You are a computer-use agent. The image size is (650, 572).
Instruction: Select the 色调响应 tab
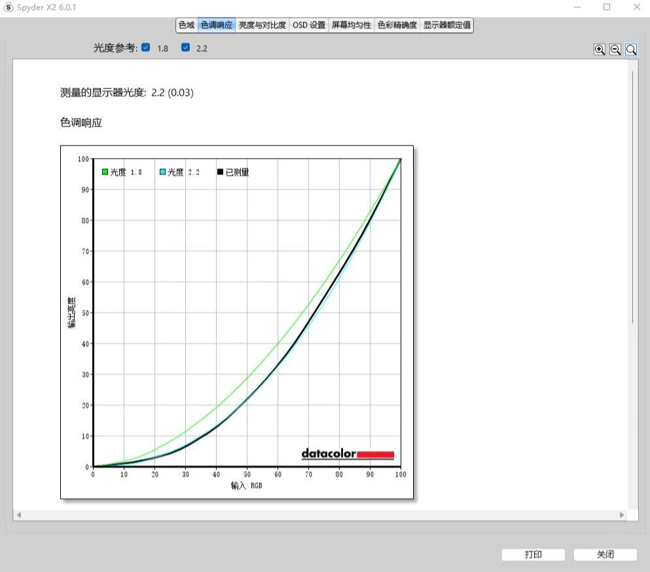217,26
